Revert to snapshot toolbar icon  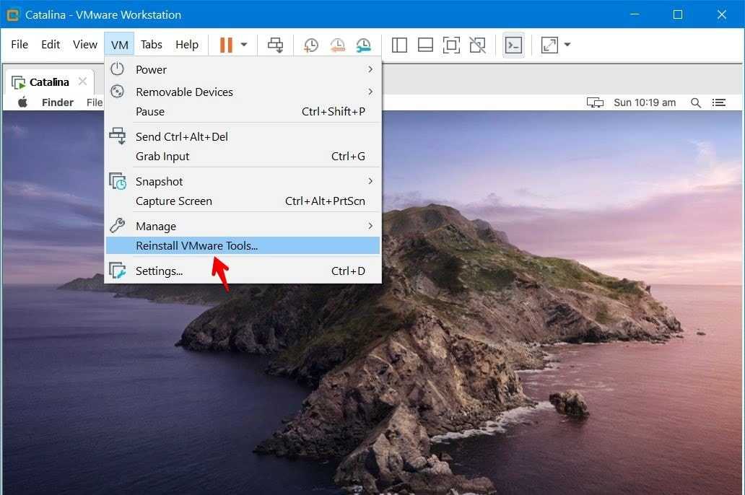pyautogui.click(x=337, y=45)
